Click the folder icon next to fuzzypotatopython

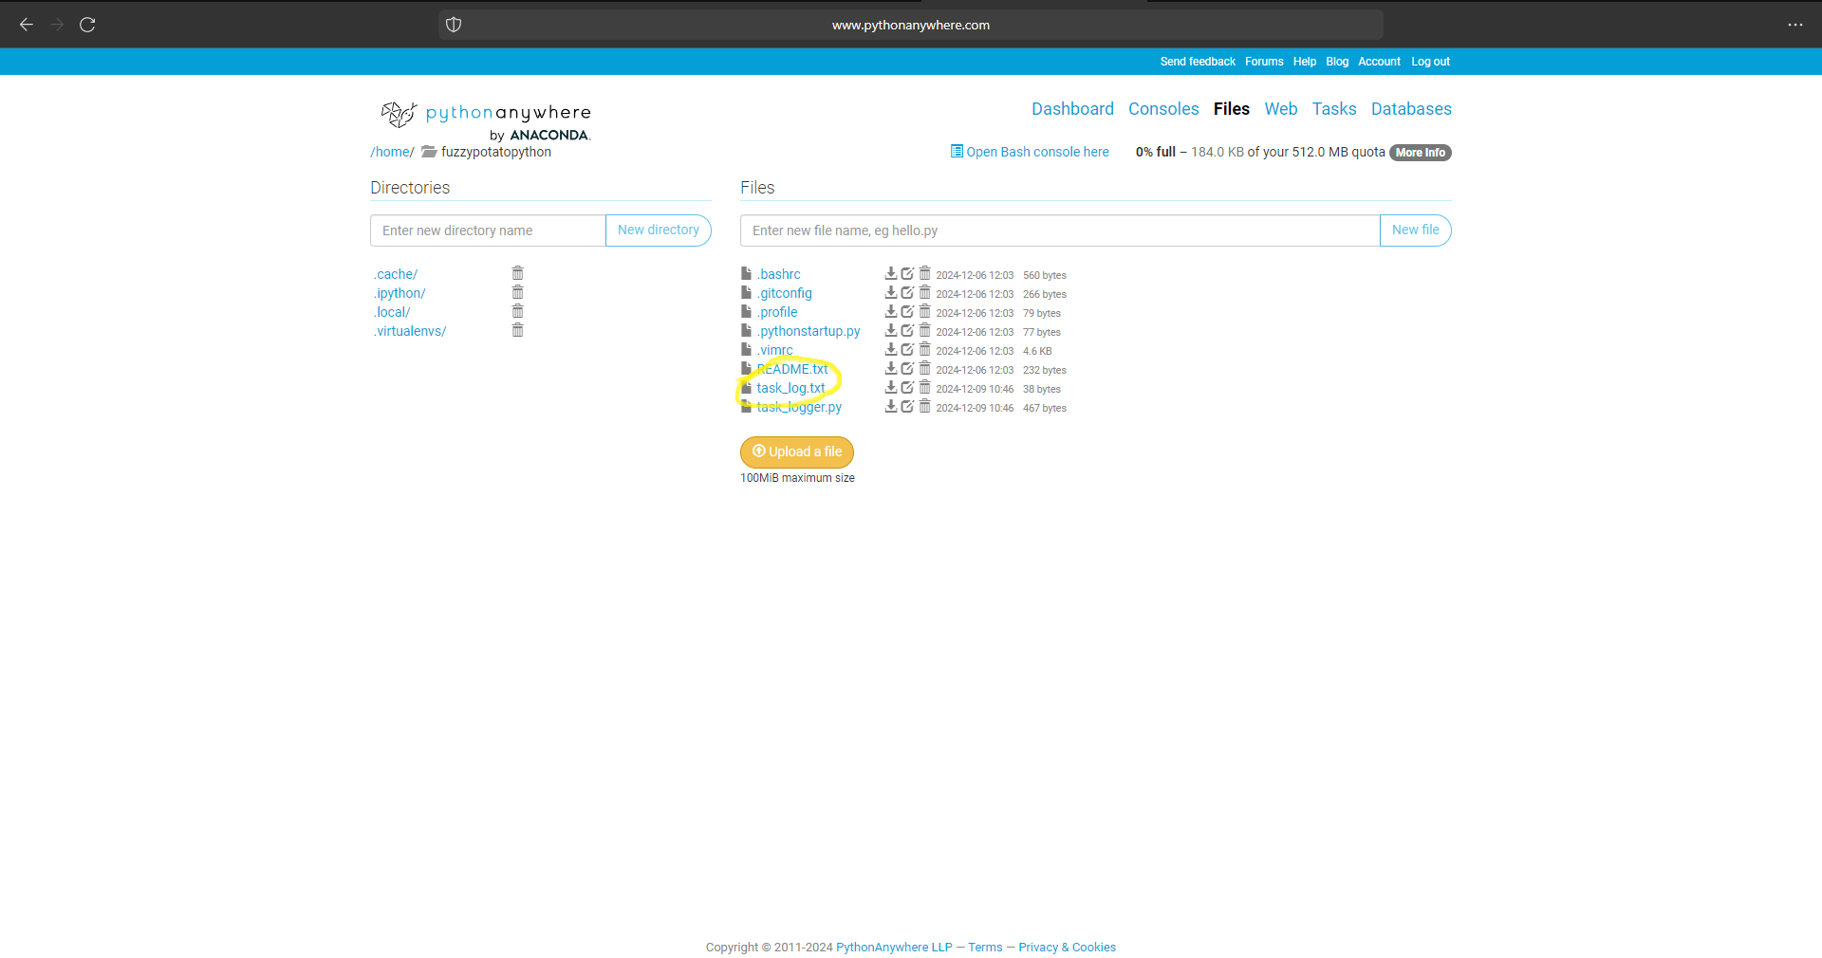[429, 152]
